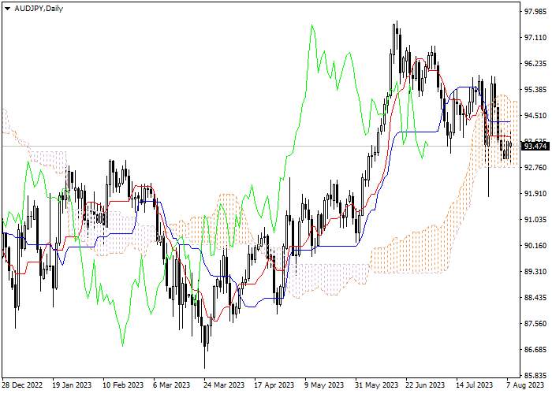Screen dimensions: 552x394
Task: Click the 22 Jun 2023 date label
Action: (x=425, y=385)
